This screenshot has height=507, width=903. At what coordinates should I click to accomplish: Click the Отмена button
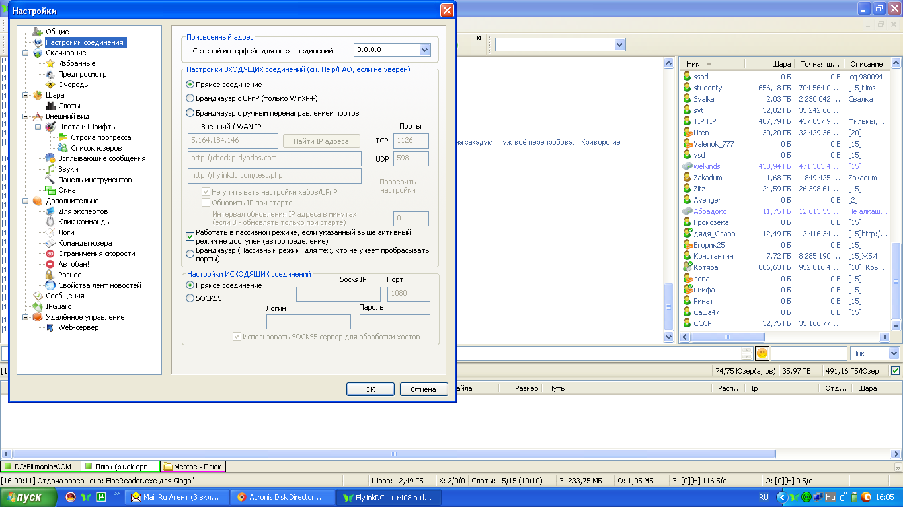tap(423, 389)
